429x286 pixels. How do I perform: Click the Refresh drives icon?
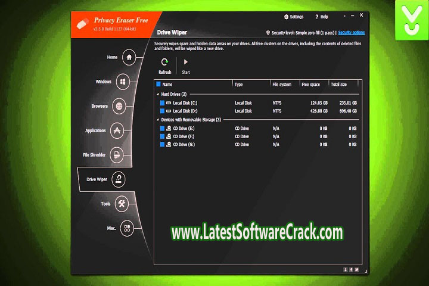[164, 62]
